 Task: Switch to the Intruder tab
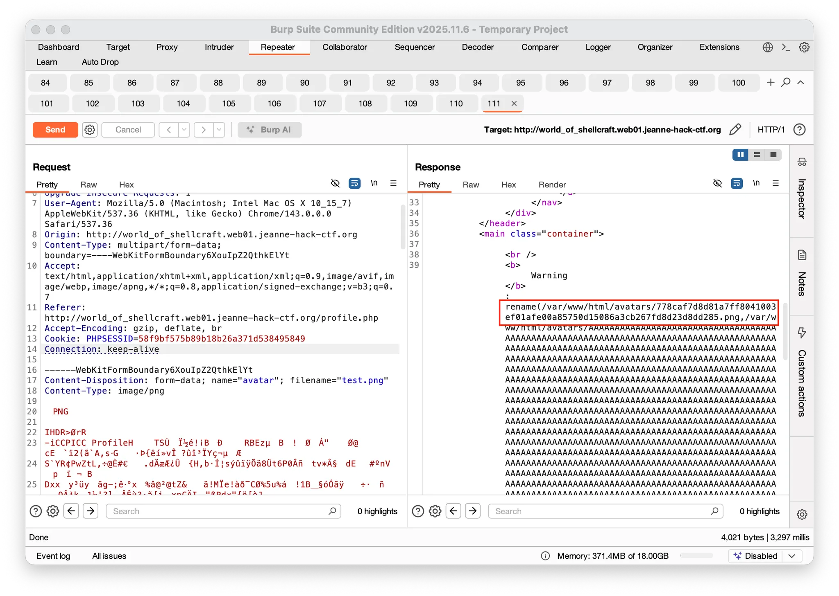click(x=219, y=47)
